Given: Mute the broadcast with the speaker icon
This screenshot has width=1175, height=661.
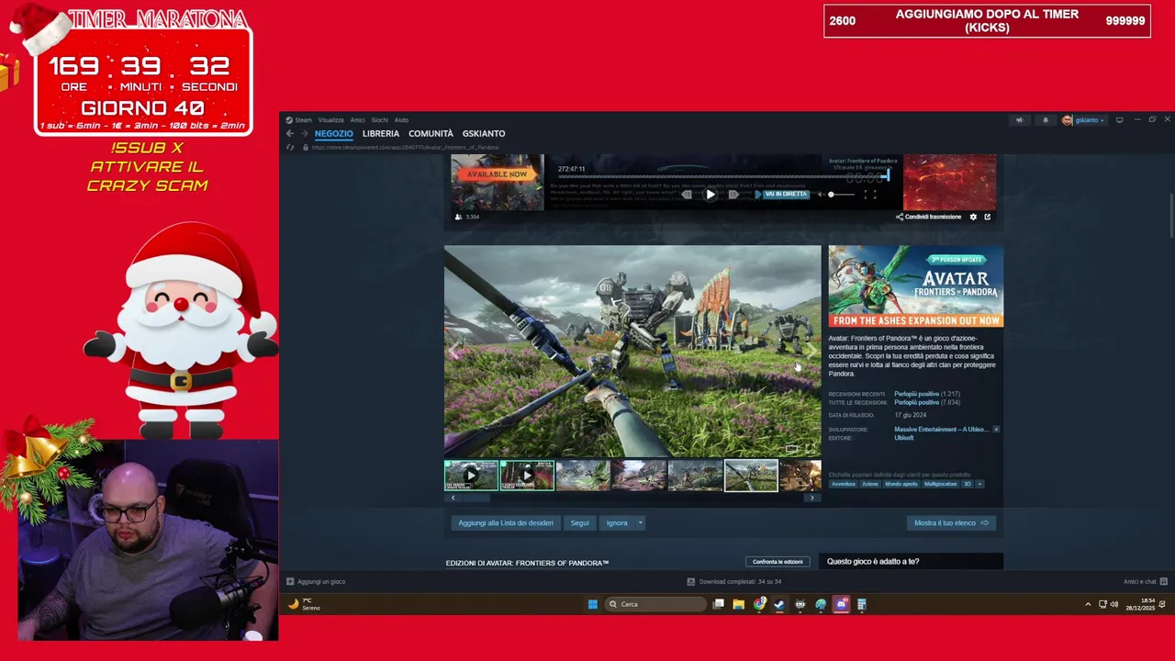Looking at the screenshot, I should (820, 195).
